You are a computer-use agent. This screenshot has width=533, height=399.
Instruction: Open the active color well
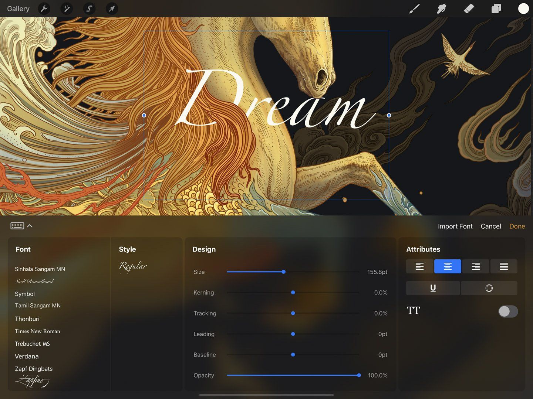523,8
